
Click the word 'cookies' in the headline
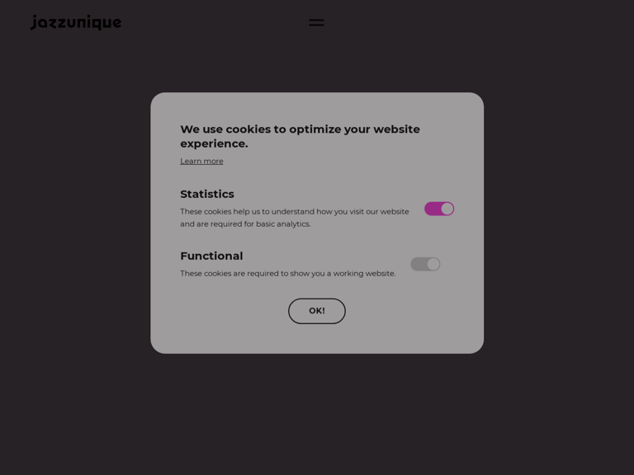248,129
